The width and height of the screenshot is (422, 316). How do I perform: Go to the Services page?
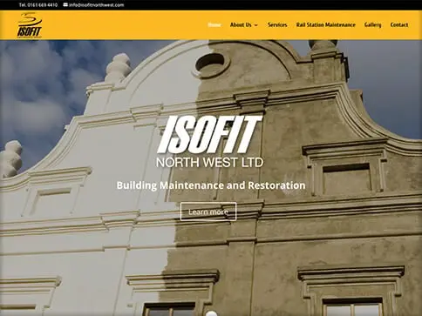point(277,25)
